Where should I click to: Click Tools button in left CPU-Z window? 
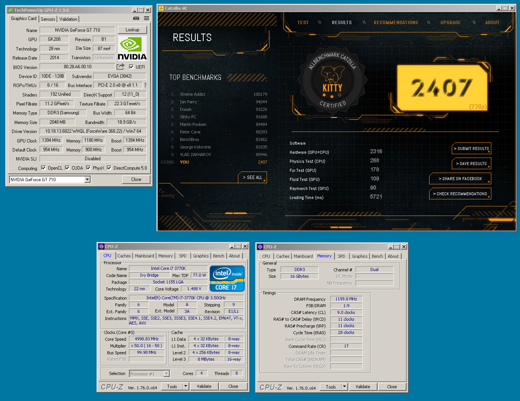tap(172, 386)
